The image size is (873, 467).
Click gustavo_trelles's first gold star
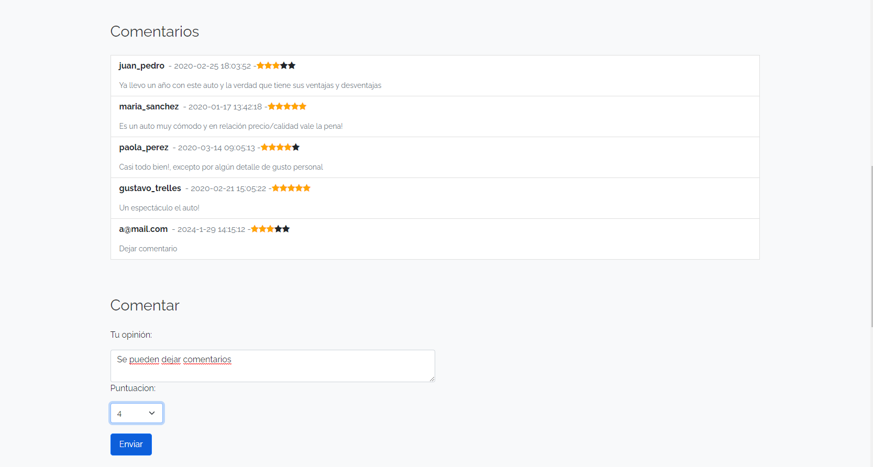pyautogui.click(x=275, y=188)
